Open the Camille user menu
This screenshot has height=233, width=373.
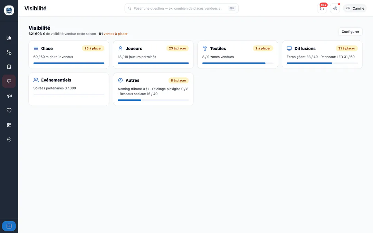[355, 8]
